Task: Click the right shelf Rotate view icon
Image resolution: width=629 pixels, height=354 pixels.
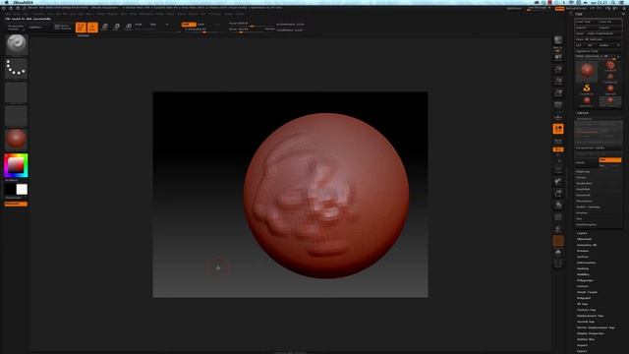Action: tap(558, 206)
